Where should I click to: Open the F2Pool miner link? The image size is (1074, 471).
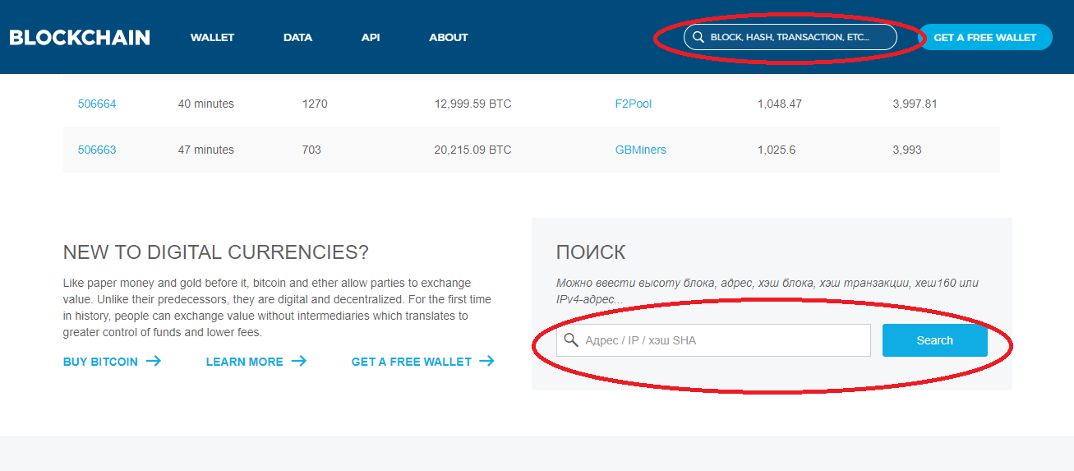634,104
